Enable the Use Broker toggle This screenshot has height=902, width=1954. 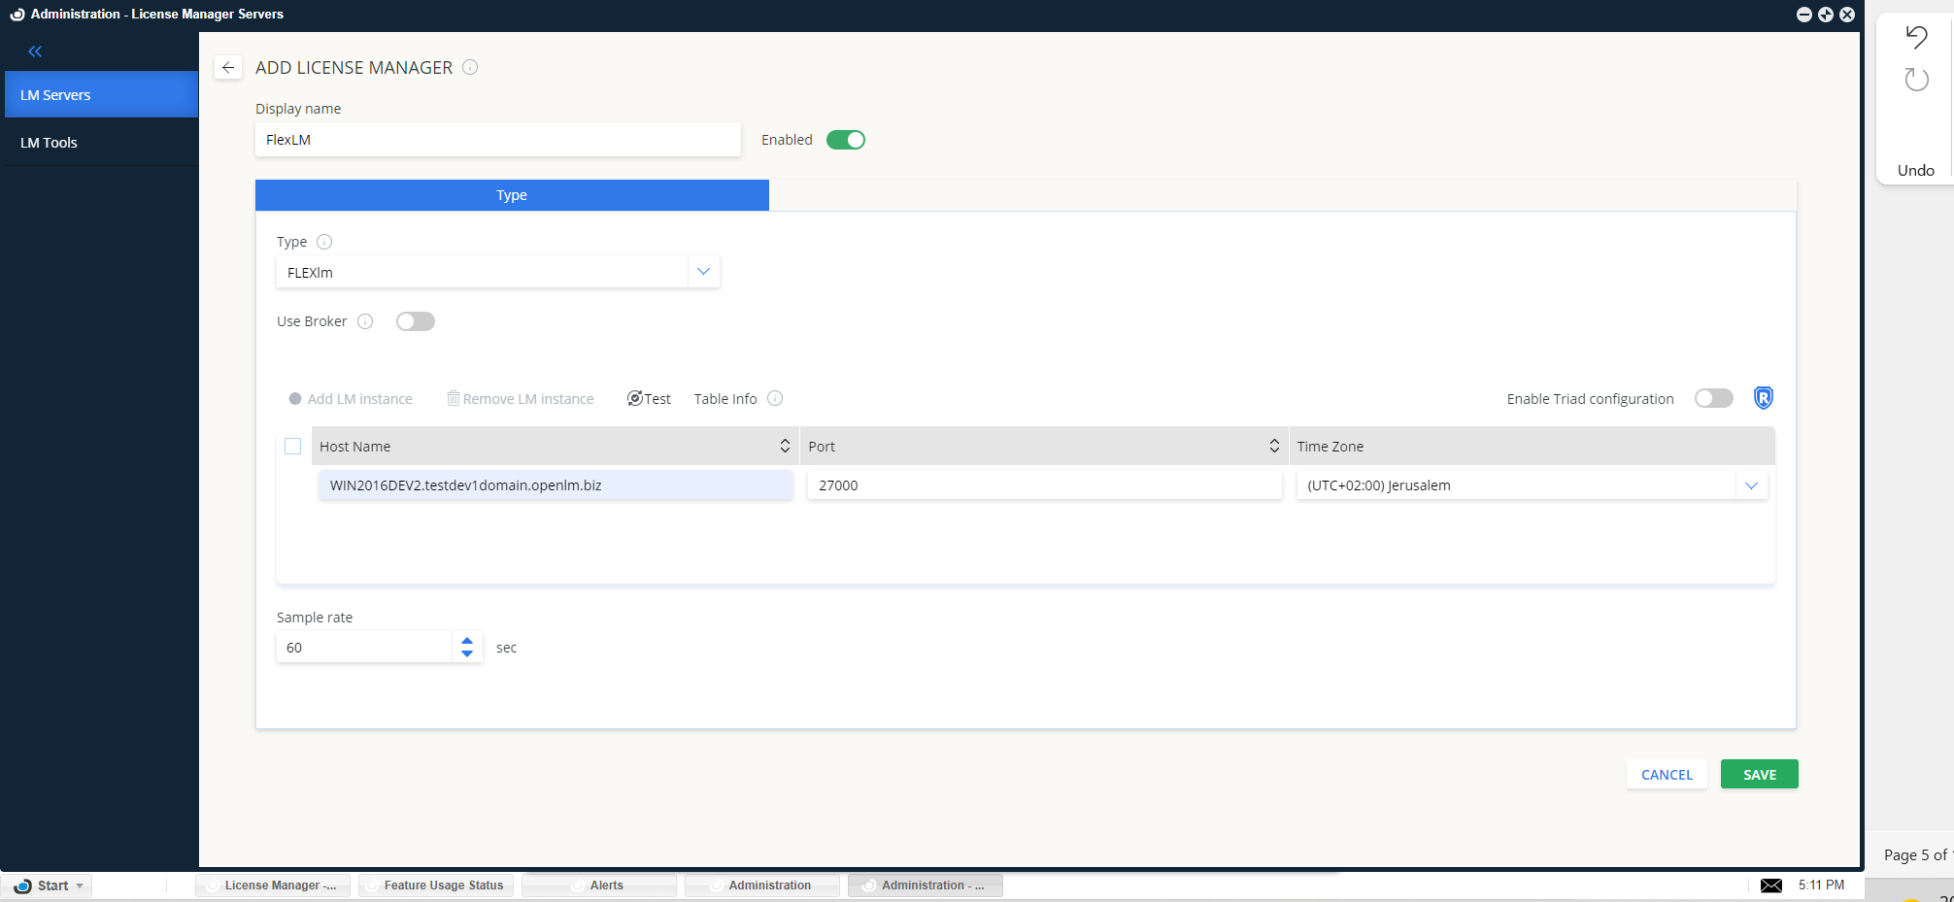(415, 320)
